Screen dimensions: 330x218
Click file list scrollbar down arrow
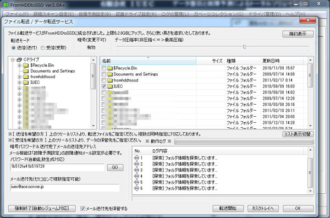coord(310,126)
